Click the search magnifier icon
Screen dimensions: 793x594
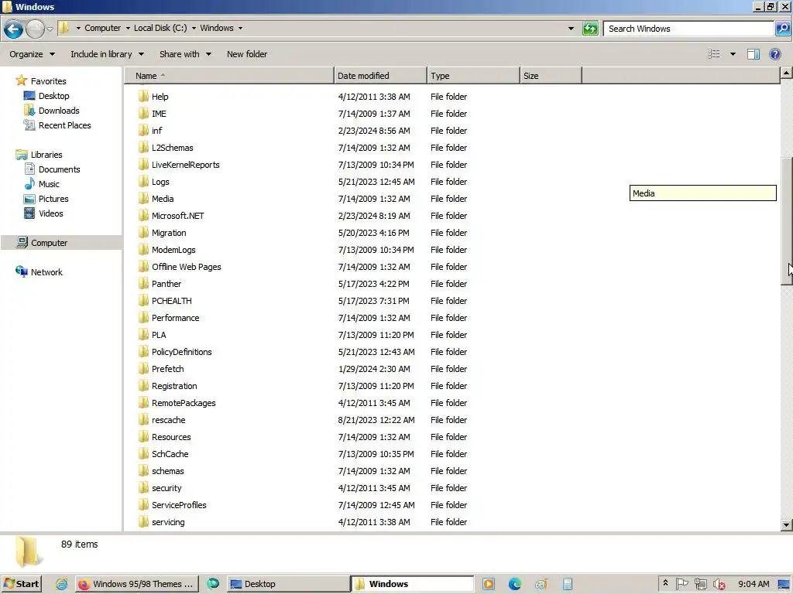click(783, 29)
